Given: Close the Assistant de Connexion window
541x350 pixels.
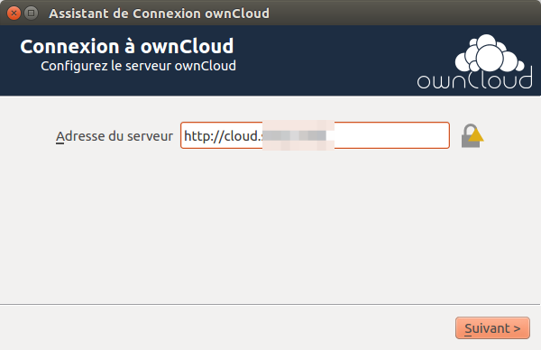Looking at the screenshot, I should coord(14,14).
